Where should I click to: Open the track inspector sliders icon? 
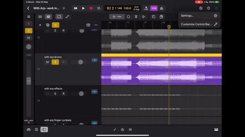tap(29, 17)
